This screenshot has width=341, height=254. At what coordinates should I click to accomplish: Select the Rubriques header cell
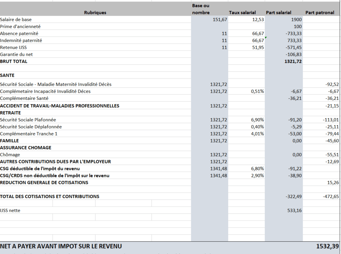pyautogui.click(x=95, y=9)
